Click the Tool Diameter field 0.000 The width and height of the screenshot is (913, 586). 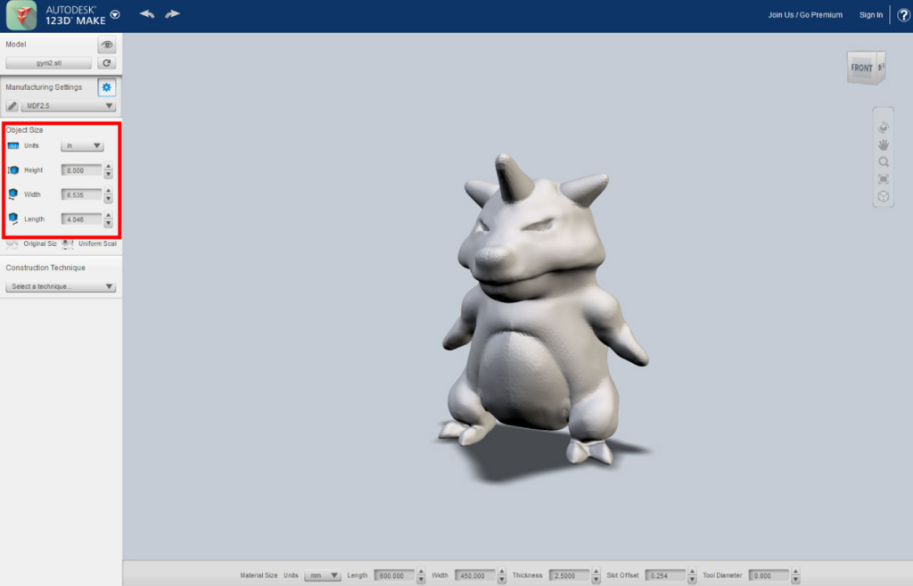(769, 575)
